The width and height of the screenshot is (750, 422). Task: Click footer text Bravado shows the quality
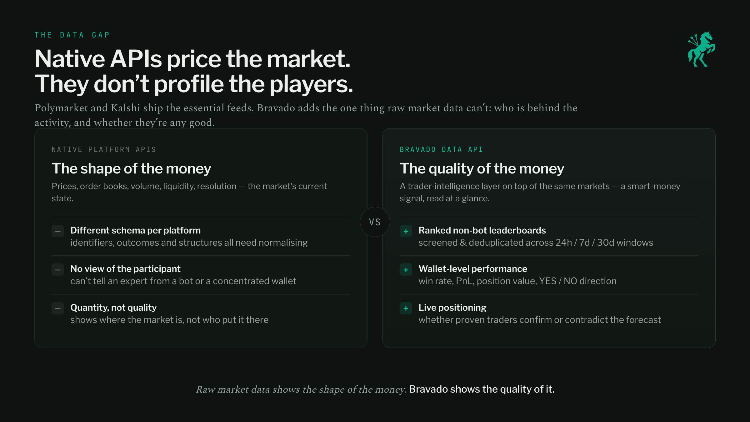click(482, 389)
